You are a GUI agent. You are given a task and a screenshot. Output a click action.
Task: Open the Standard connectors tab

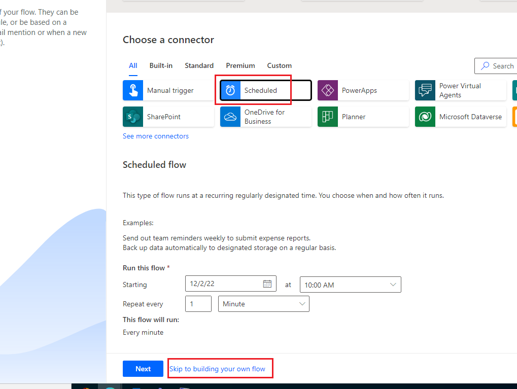coord(199,65)
